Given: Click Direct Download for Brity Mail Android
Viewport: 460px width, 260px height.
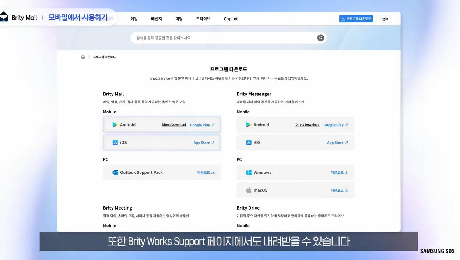Looking at the screenshot, I should [174, 125].
